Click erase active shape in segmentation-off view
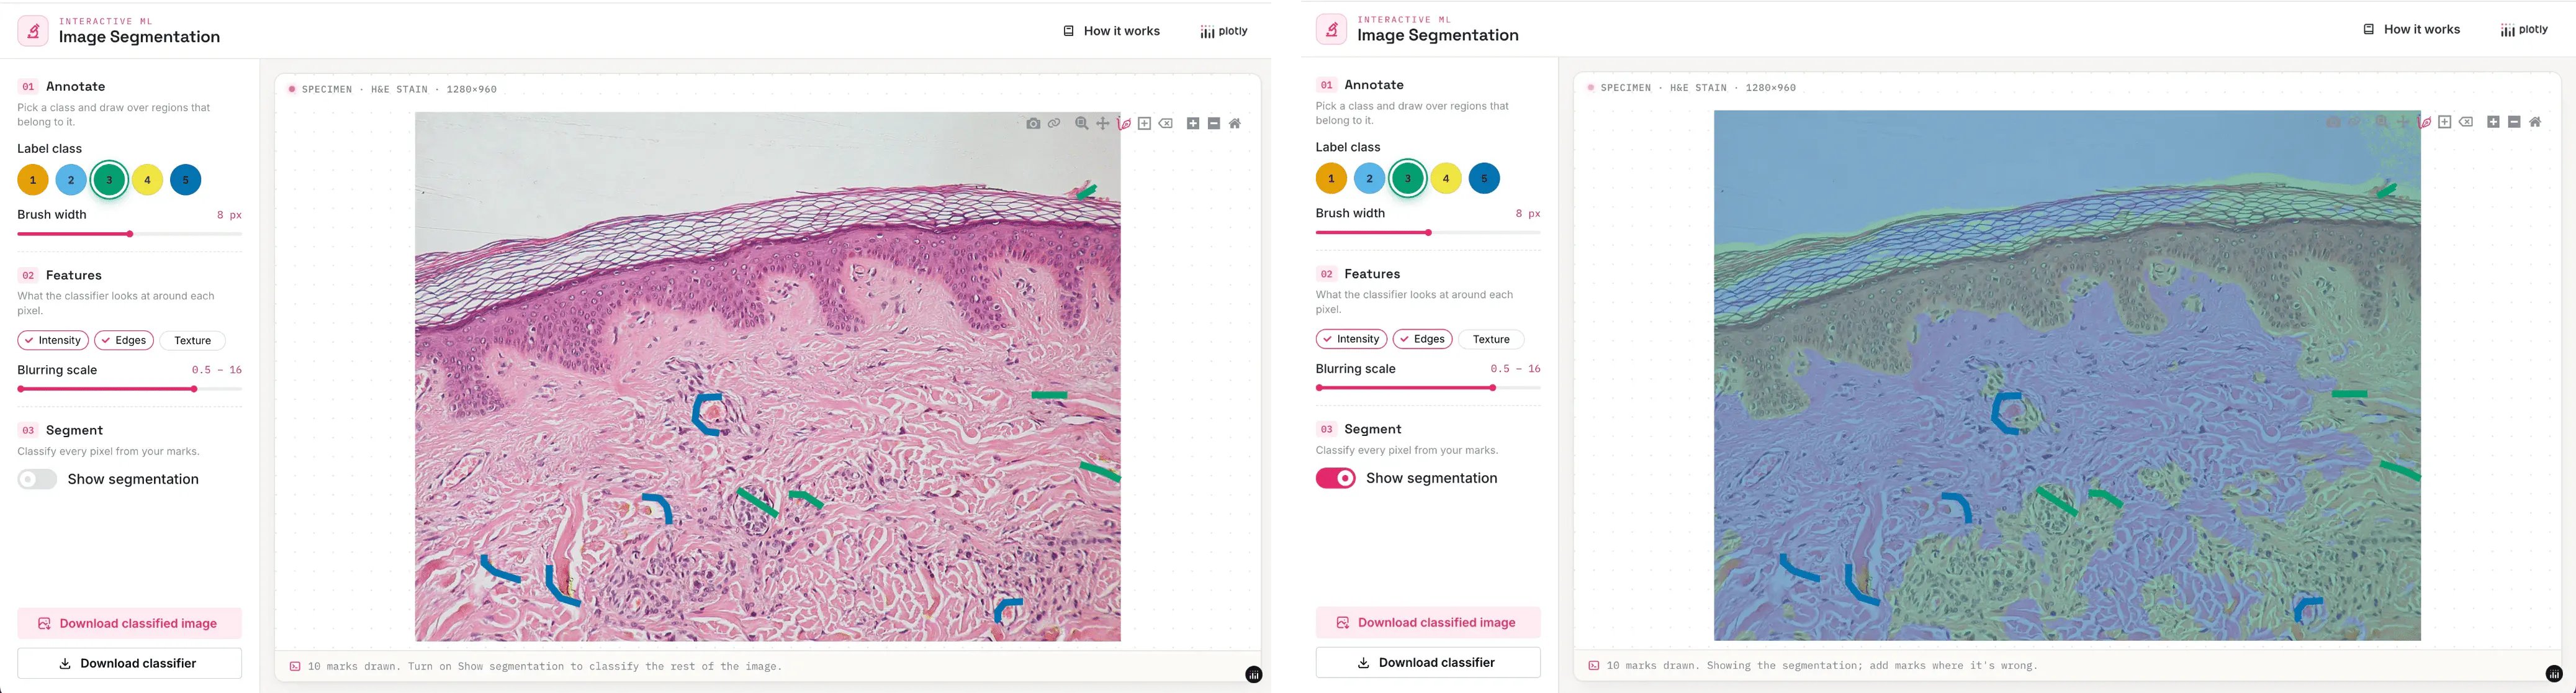This screenshot has width=2576, height=693. pyautogui.click(x=1166, y=124)
